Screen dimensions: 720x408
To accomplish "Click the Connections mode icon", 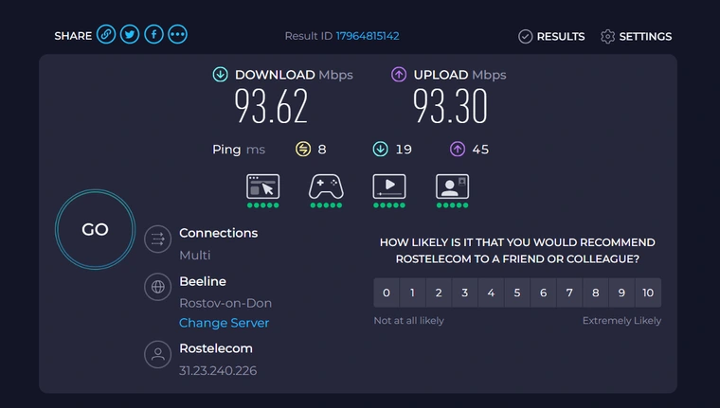I will (157, 239).
